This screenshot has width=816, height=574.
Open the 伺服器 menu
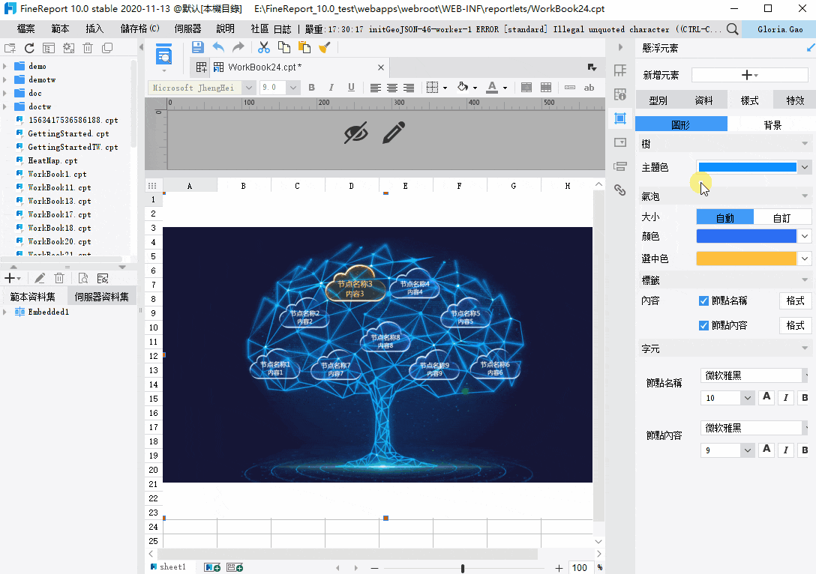pos(187,28)
